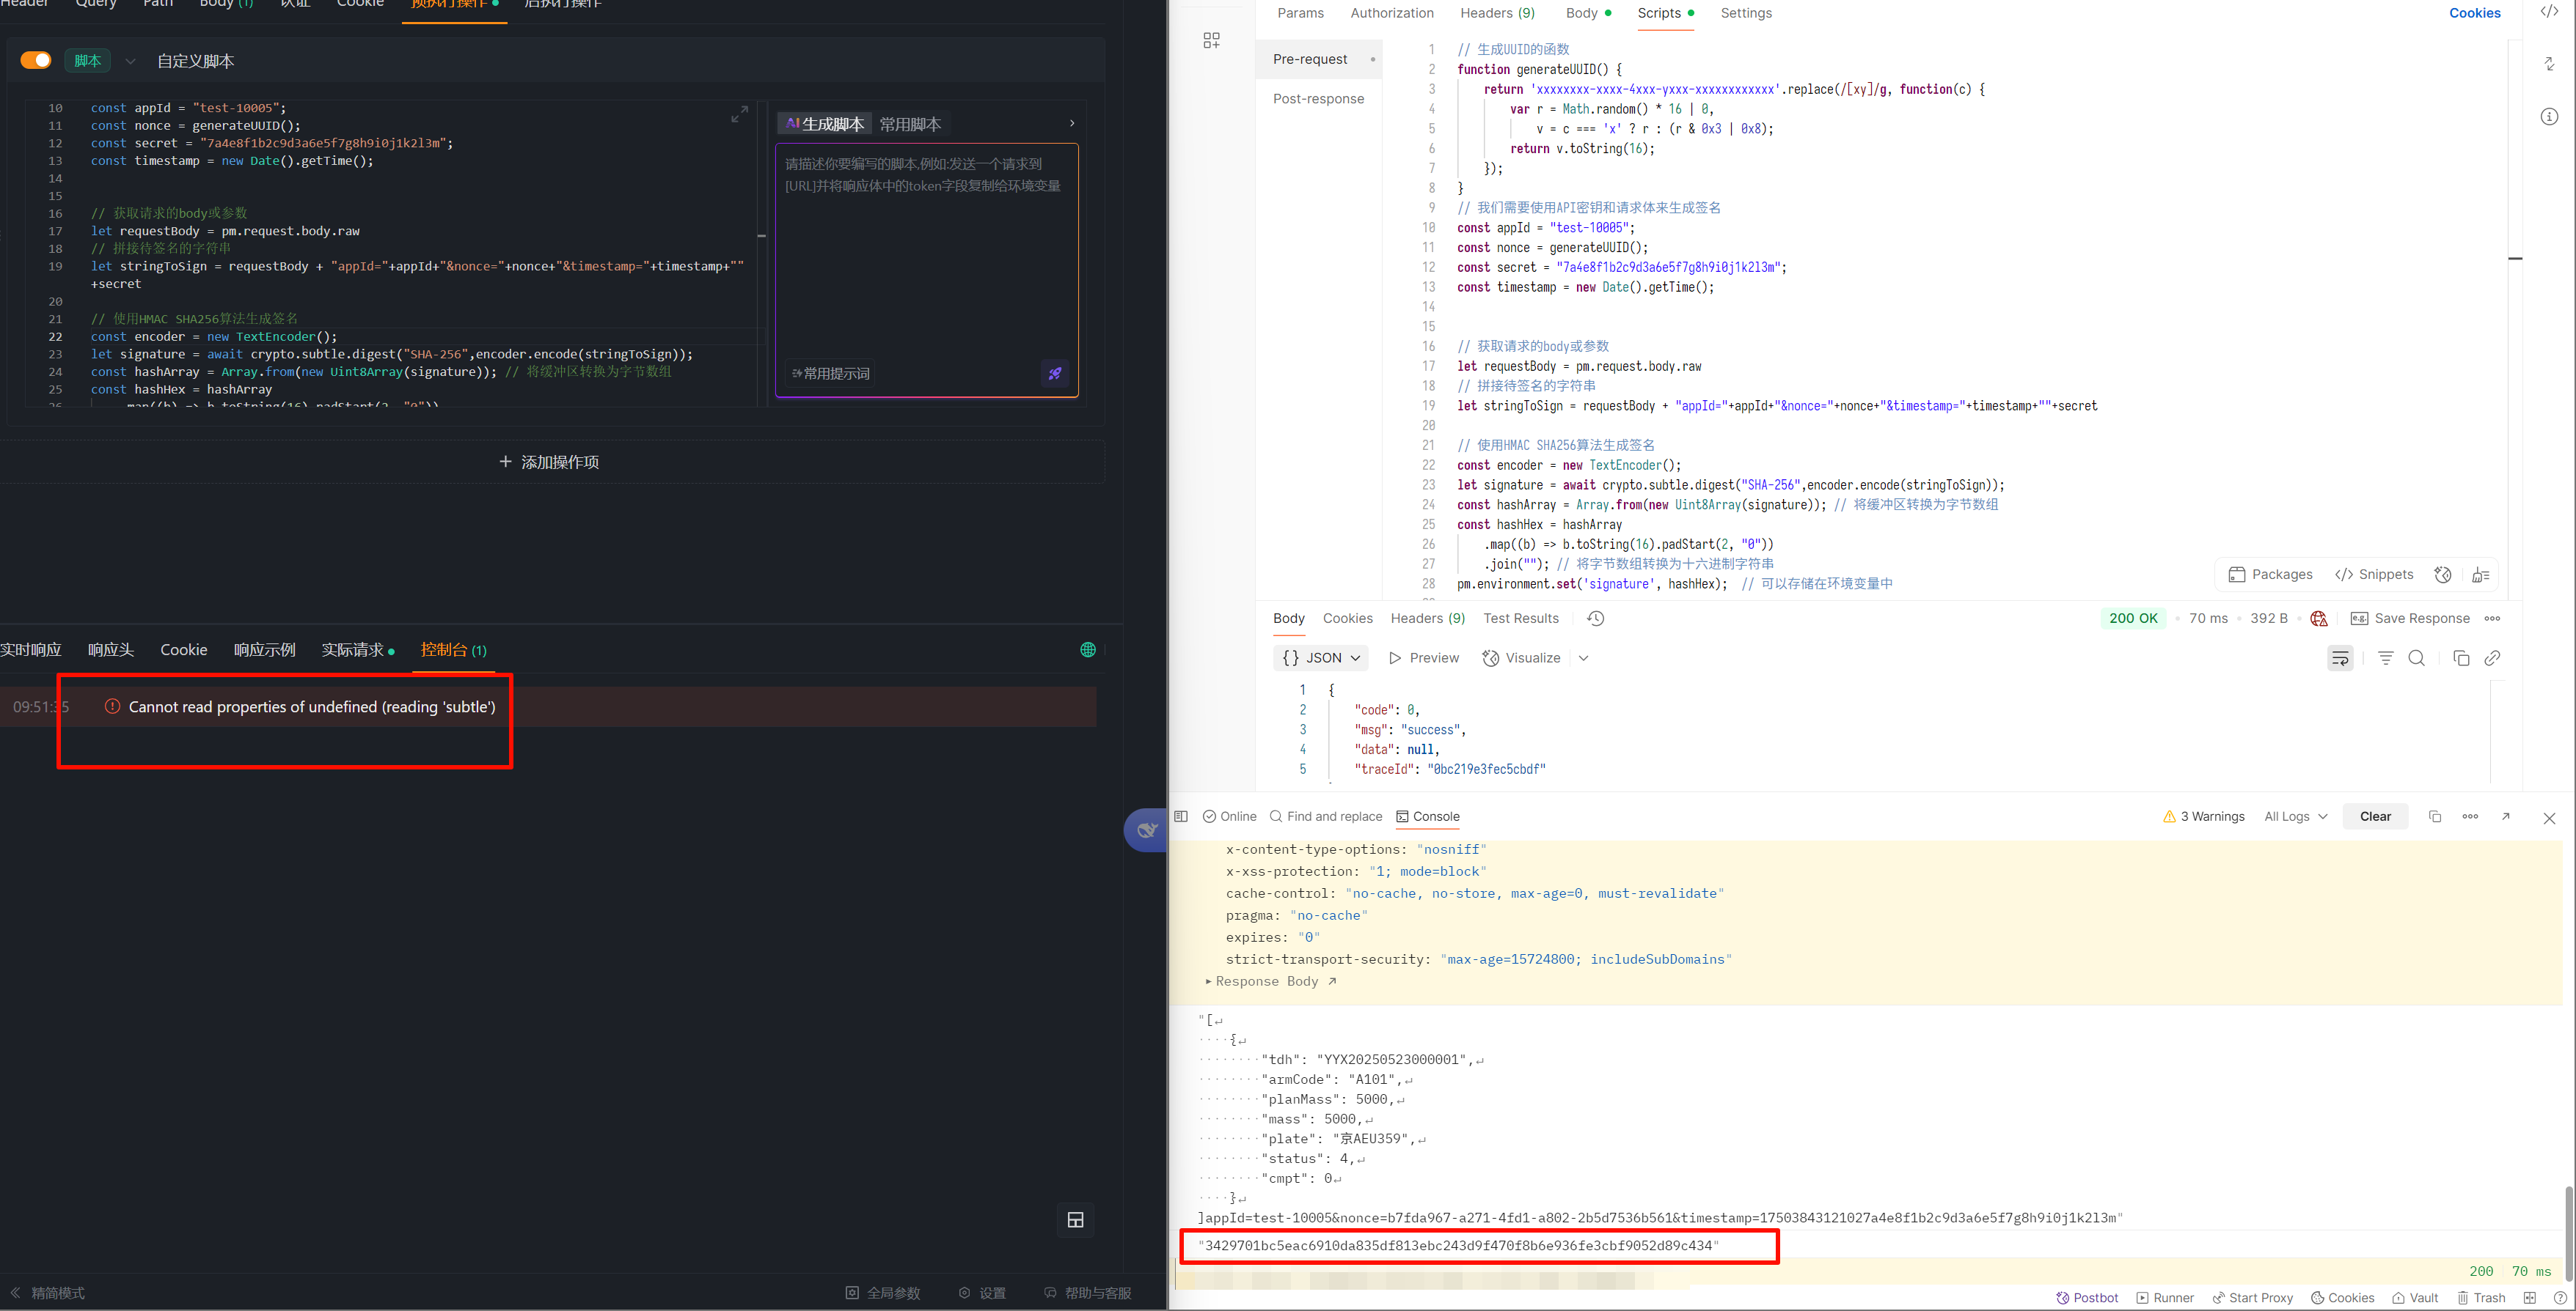Open the Postman Params tab

[x=1300, y=13]
